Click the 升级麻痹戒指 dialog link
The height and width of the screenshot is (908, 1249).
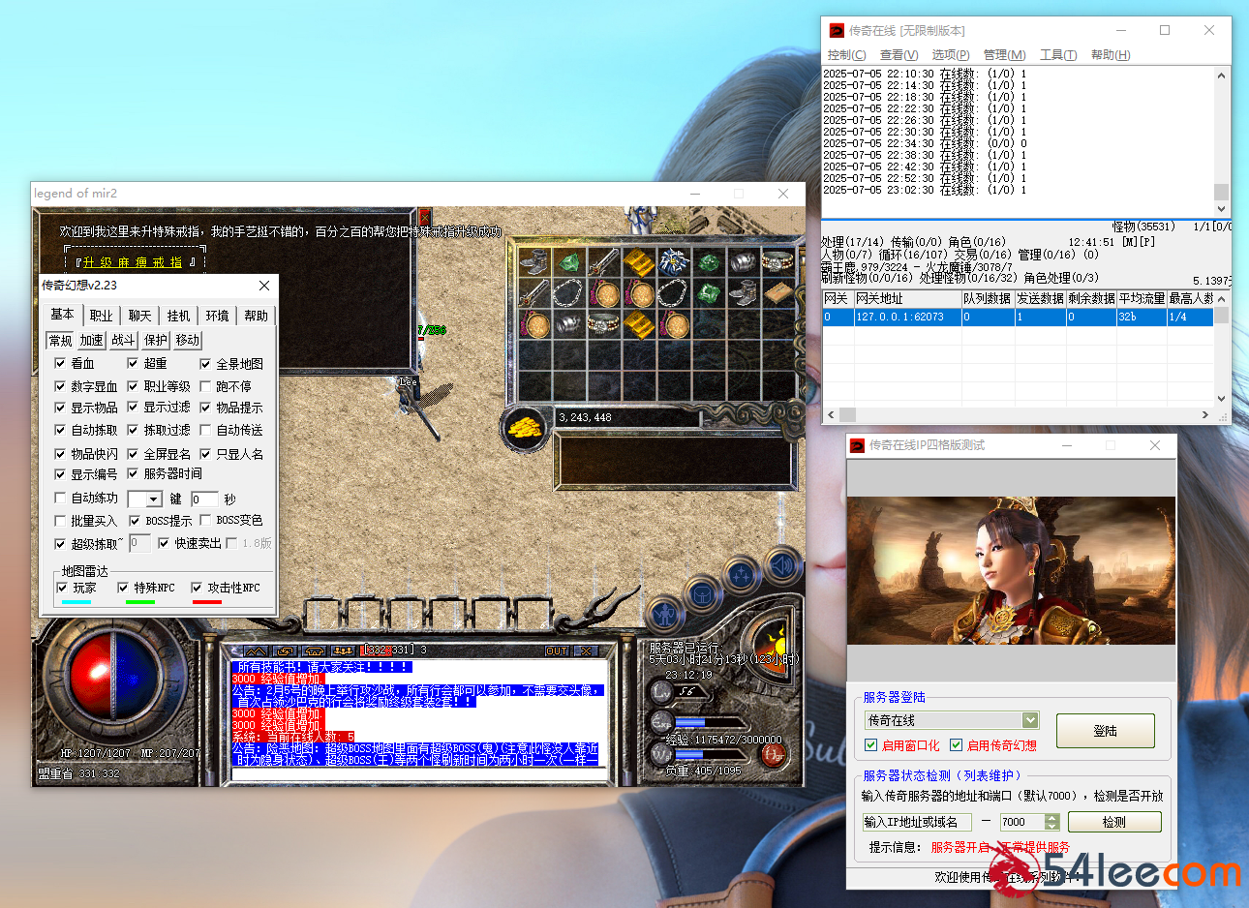coord(133,262)
